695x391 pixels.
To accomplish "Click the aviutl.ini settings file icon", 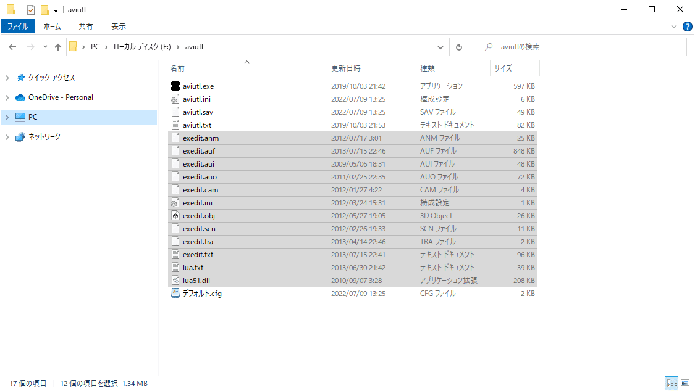I will point(175,99).
